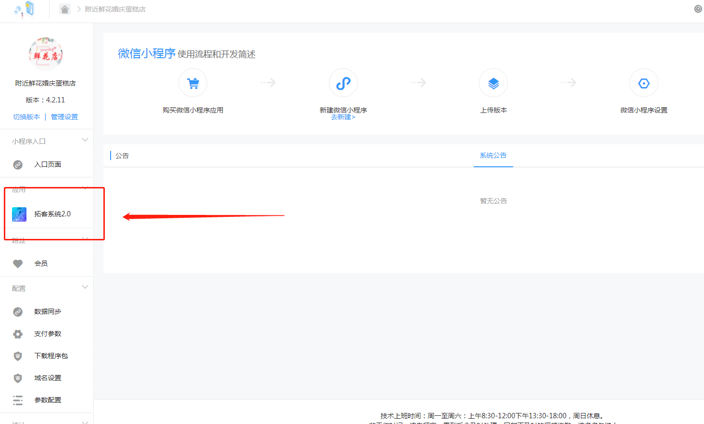Click the 配置 section header

[x=19, y=288]
